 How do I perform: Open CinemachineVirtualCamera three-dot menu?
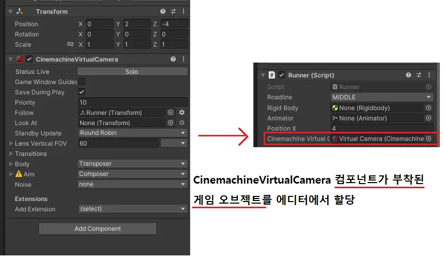pyautogui.click(x=183, y=59)
